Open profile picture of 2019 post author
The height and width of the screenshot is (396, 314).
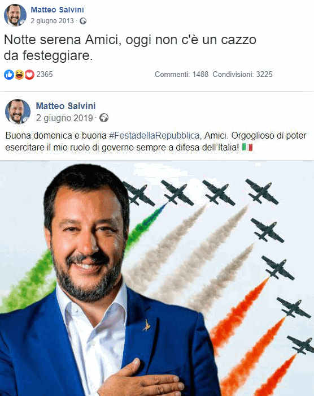click(x=18, y=111)
